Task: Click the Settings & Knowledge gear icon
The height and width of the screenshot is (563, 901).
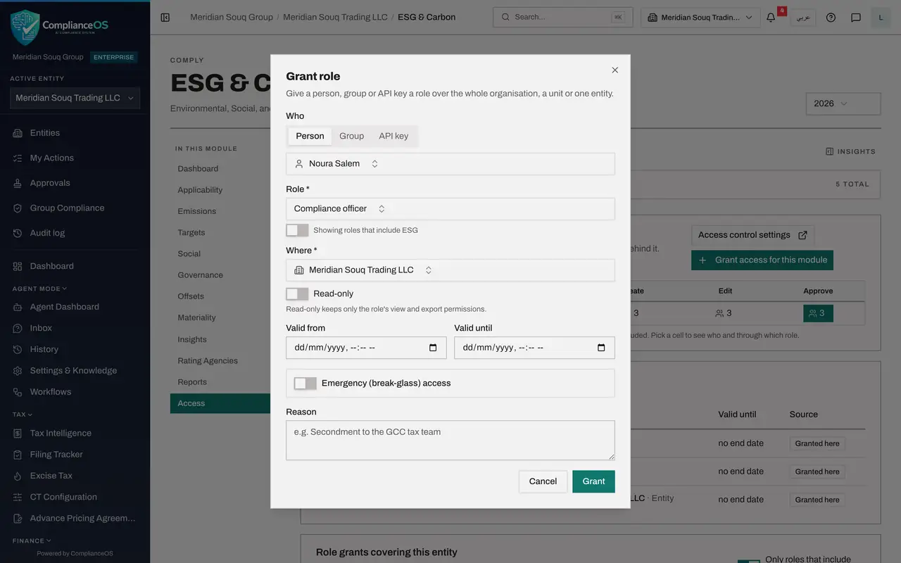Action: point(18,371)
